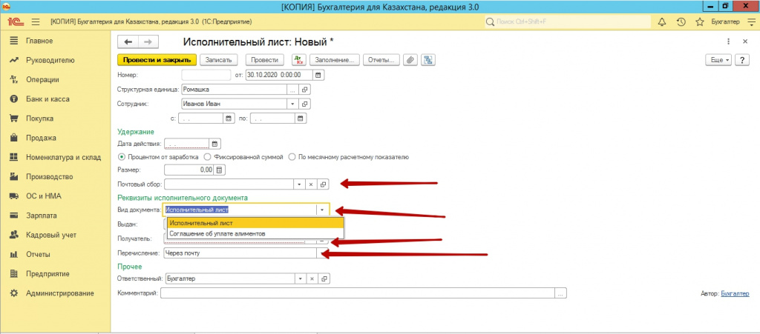Expand Почтовый сбор dropdown list

point(300,184)
